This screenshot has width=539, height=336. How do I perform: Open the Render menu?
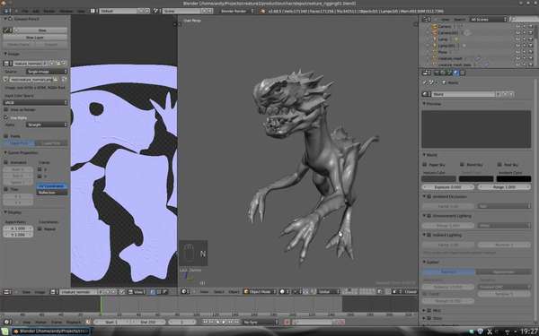[x=49, y=11]
